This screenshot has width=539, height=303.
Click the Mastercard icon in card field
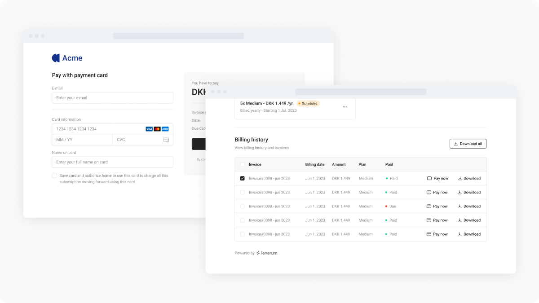coord(157,129)
